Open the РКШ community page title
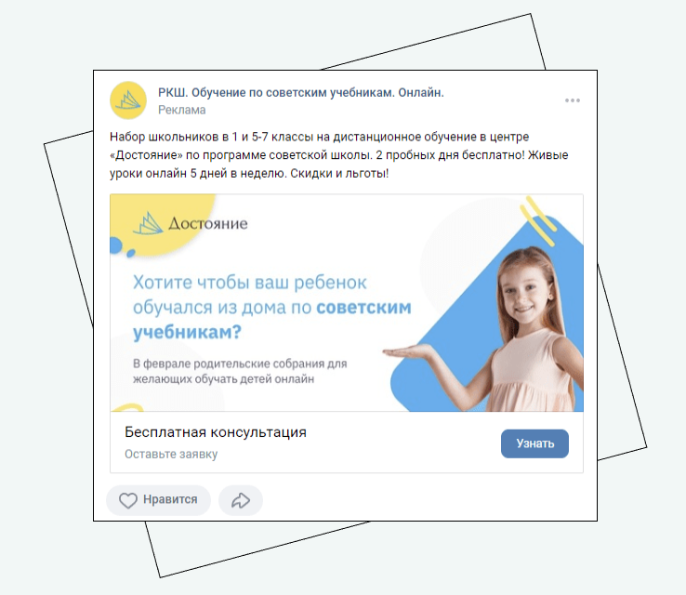 pyautogui.click(x=300, y=93)
